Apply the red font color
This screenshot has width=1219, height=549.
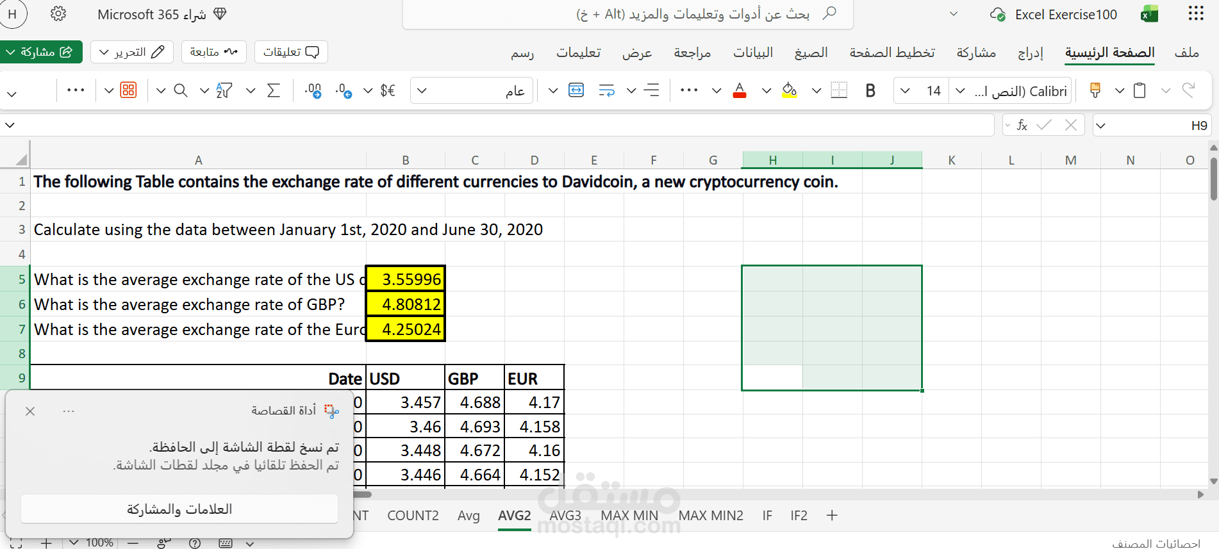point(740,90)
